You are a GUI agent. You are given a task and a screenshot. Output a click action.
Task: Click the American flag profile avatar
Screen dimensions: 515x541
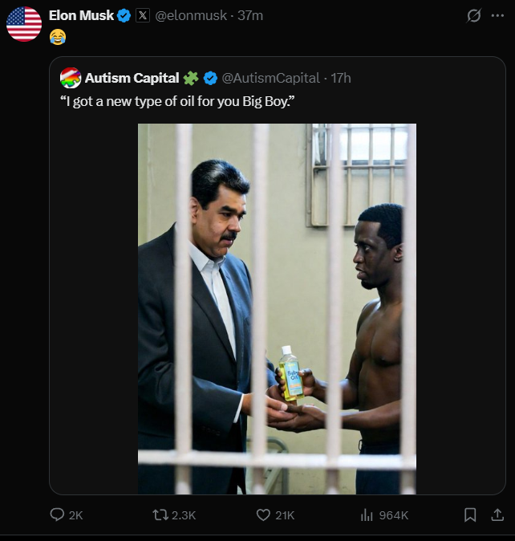point(24,24)
